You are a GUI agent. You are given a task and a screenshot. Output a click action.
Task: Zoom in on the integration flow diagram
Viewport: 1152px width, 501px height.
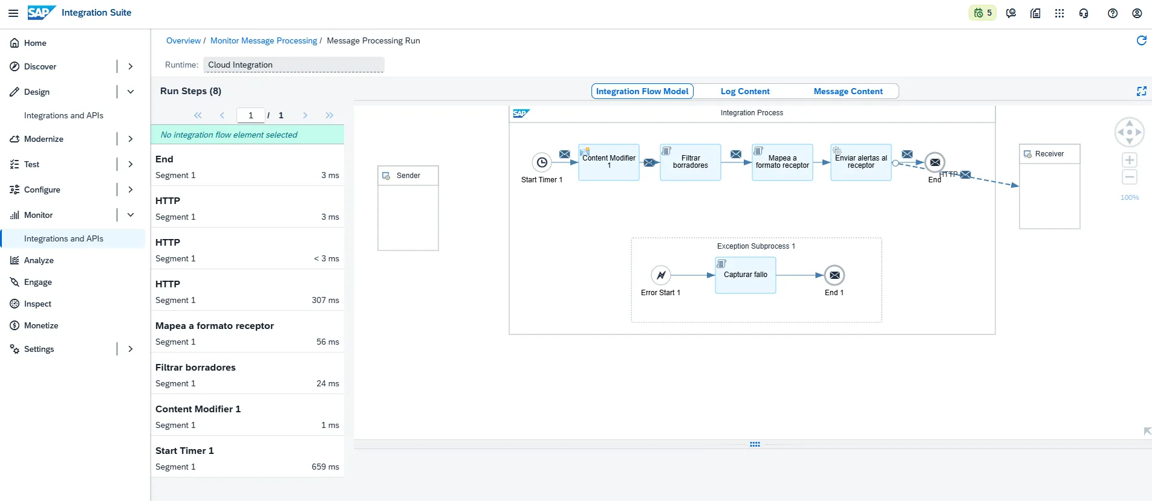coord(1130,160)
